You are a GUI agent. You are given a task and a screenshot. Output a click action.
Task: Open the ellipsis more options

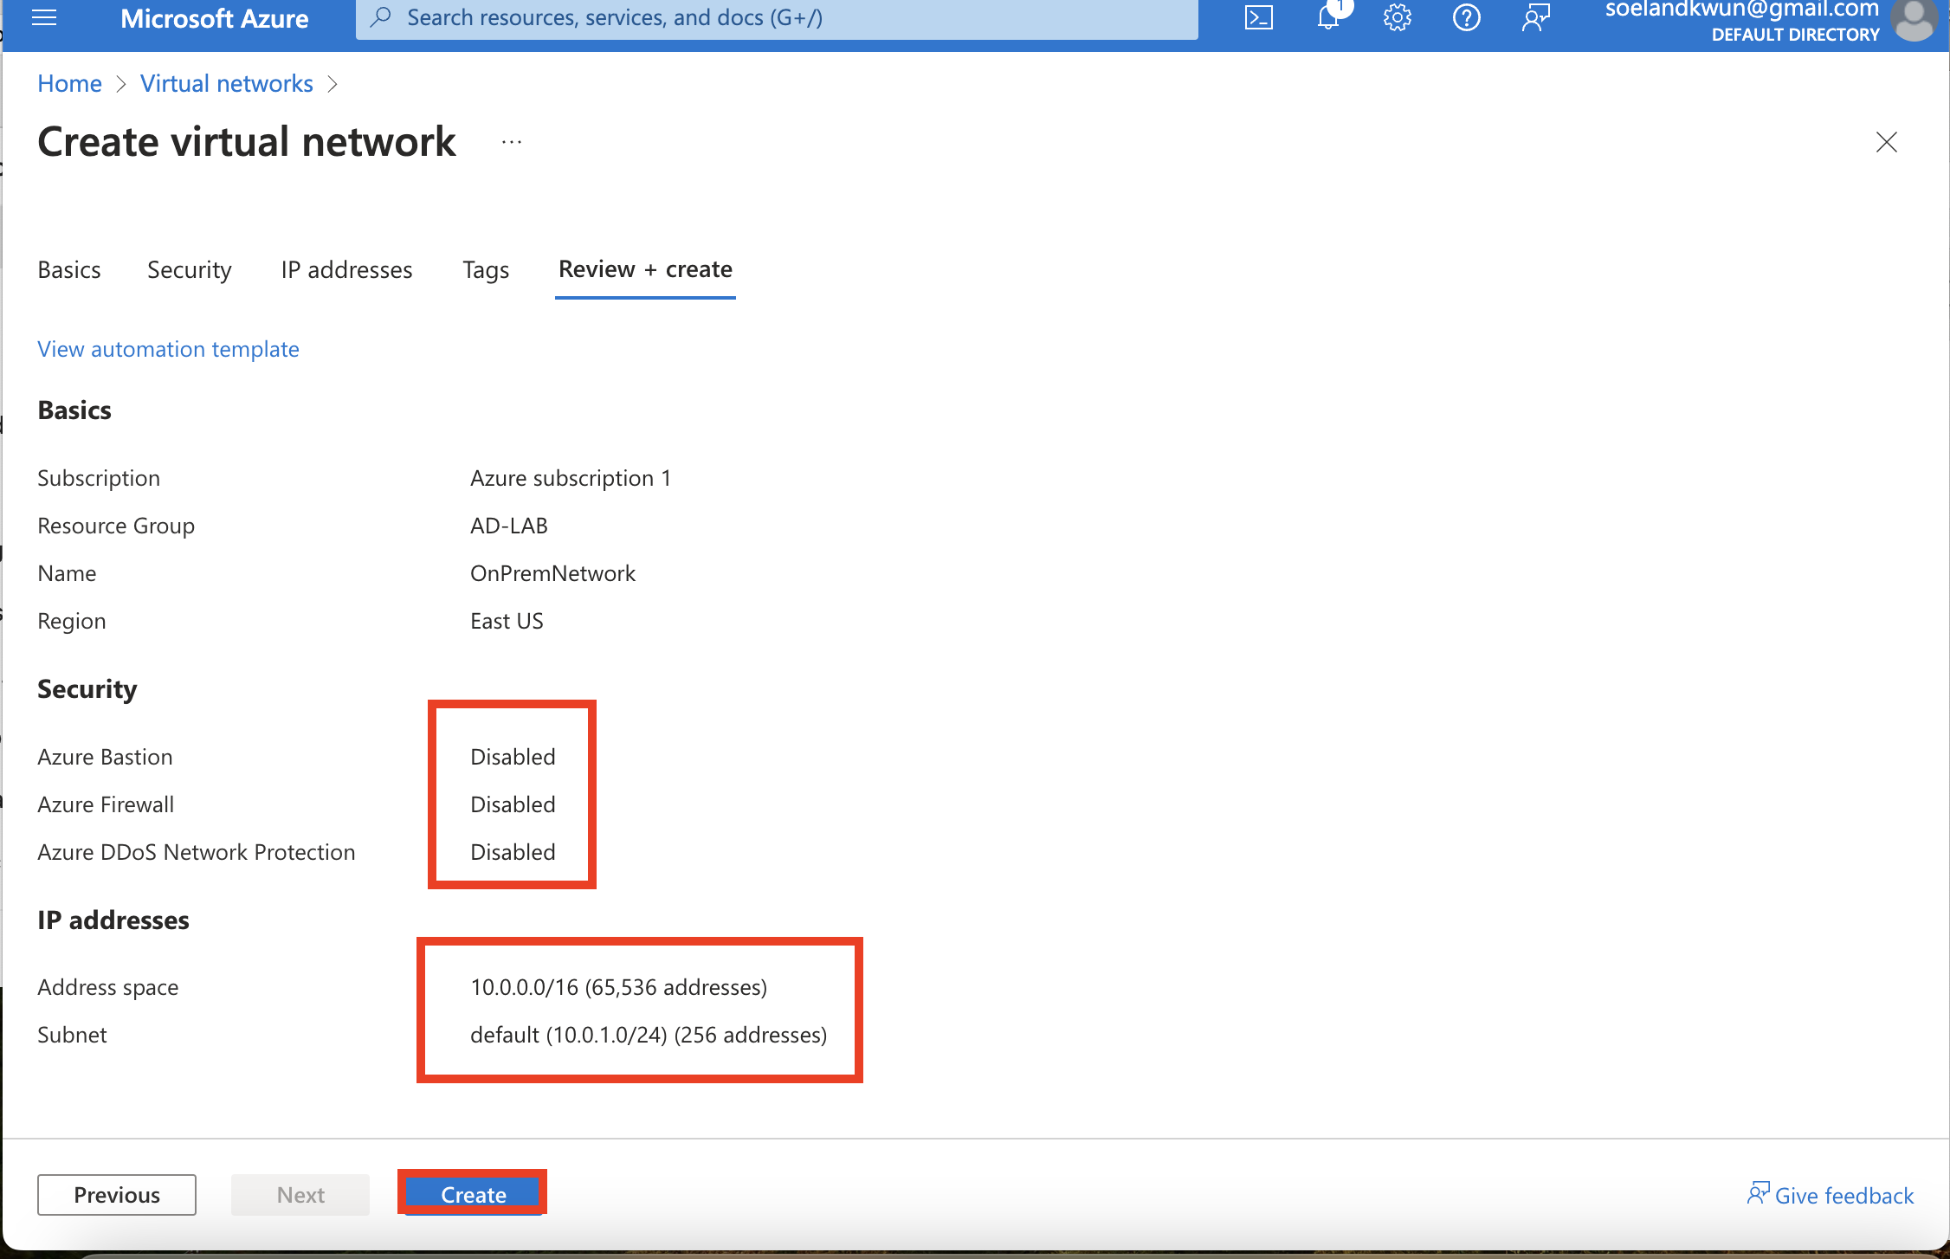pyautogui.click(x=512, y=142)
